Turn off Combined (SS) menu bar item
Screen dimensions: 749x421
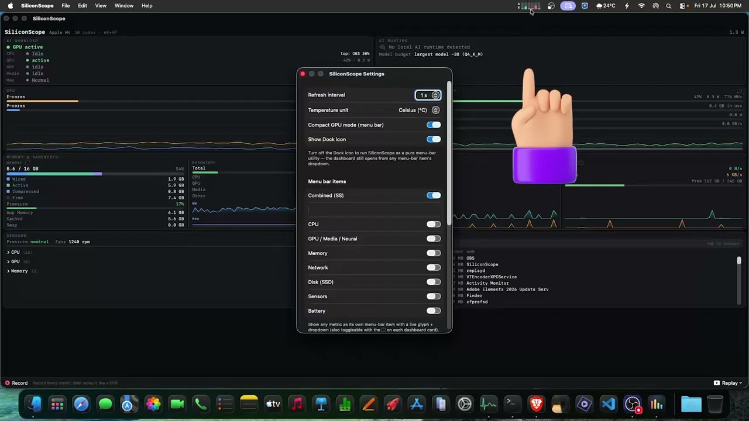434,195
